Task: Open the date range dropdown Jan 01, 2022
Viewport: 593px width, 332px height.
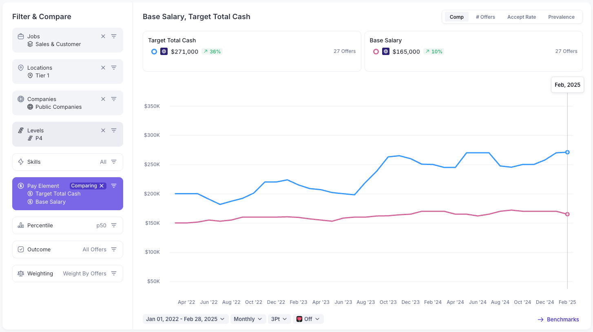Action: [186, 319]
